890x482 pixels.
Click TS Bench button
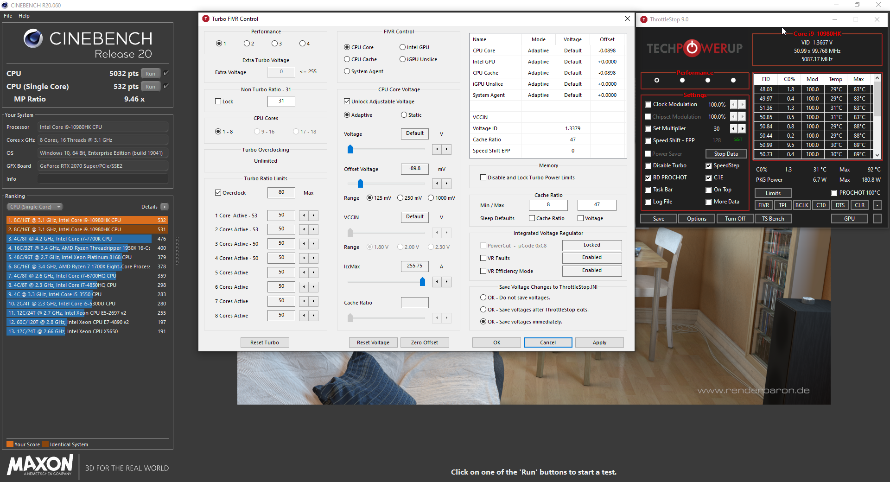point(773,219)
